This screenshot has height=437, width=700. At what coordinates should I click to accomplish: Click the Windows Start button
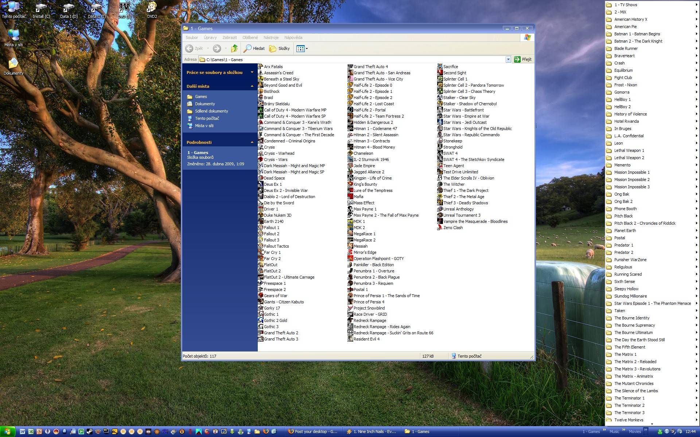(x=7, y=432)
